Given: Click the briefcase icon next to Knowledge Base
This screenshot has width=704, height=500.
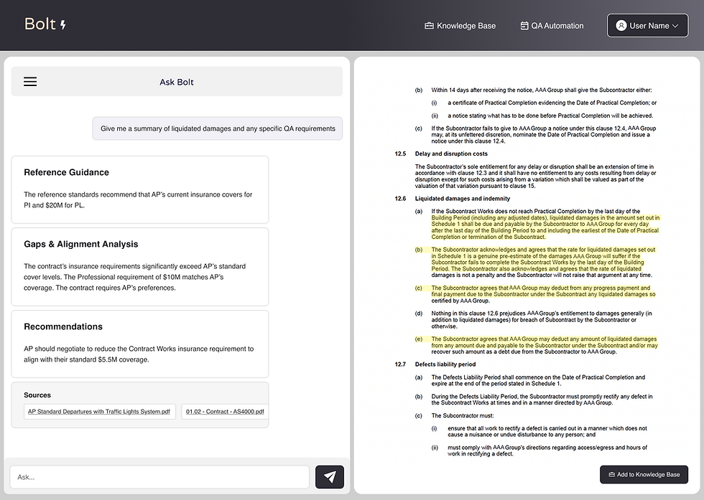Looking at the screenshot, I should [x=429, y=26].
